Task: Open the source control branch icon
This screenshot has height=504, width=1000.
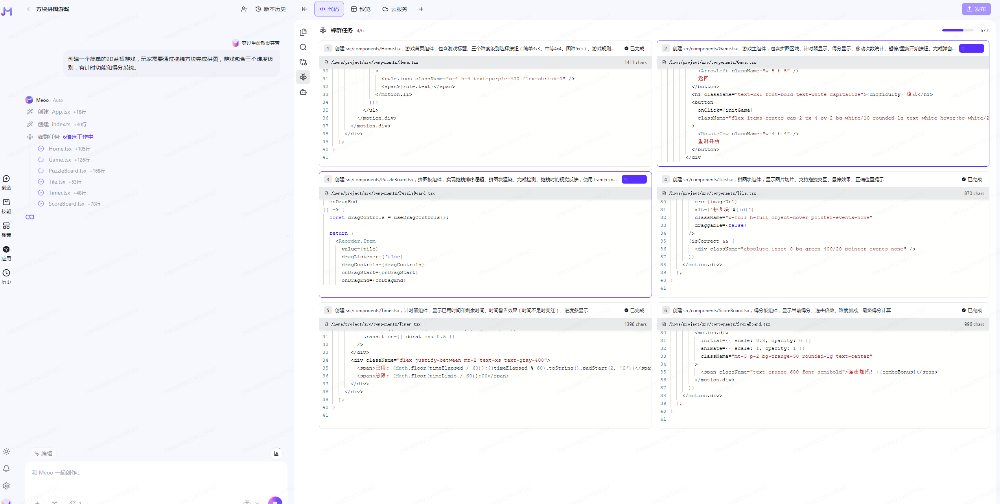Action: [x=303, y=62]
